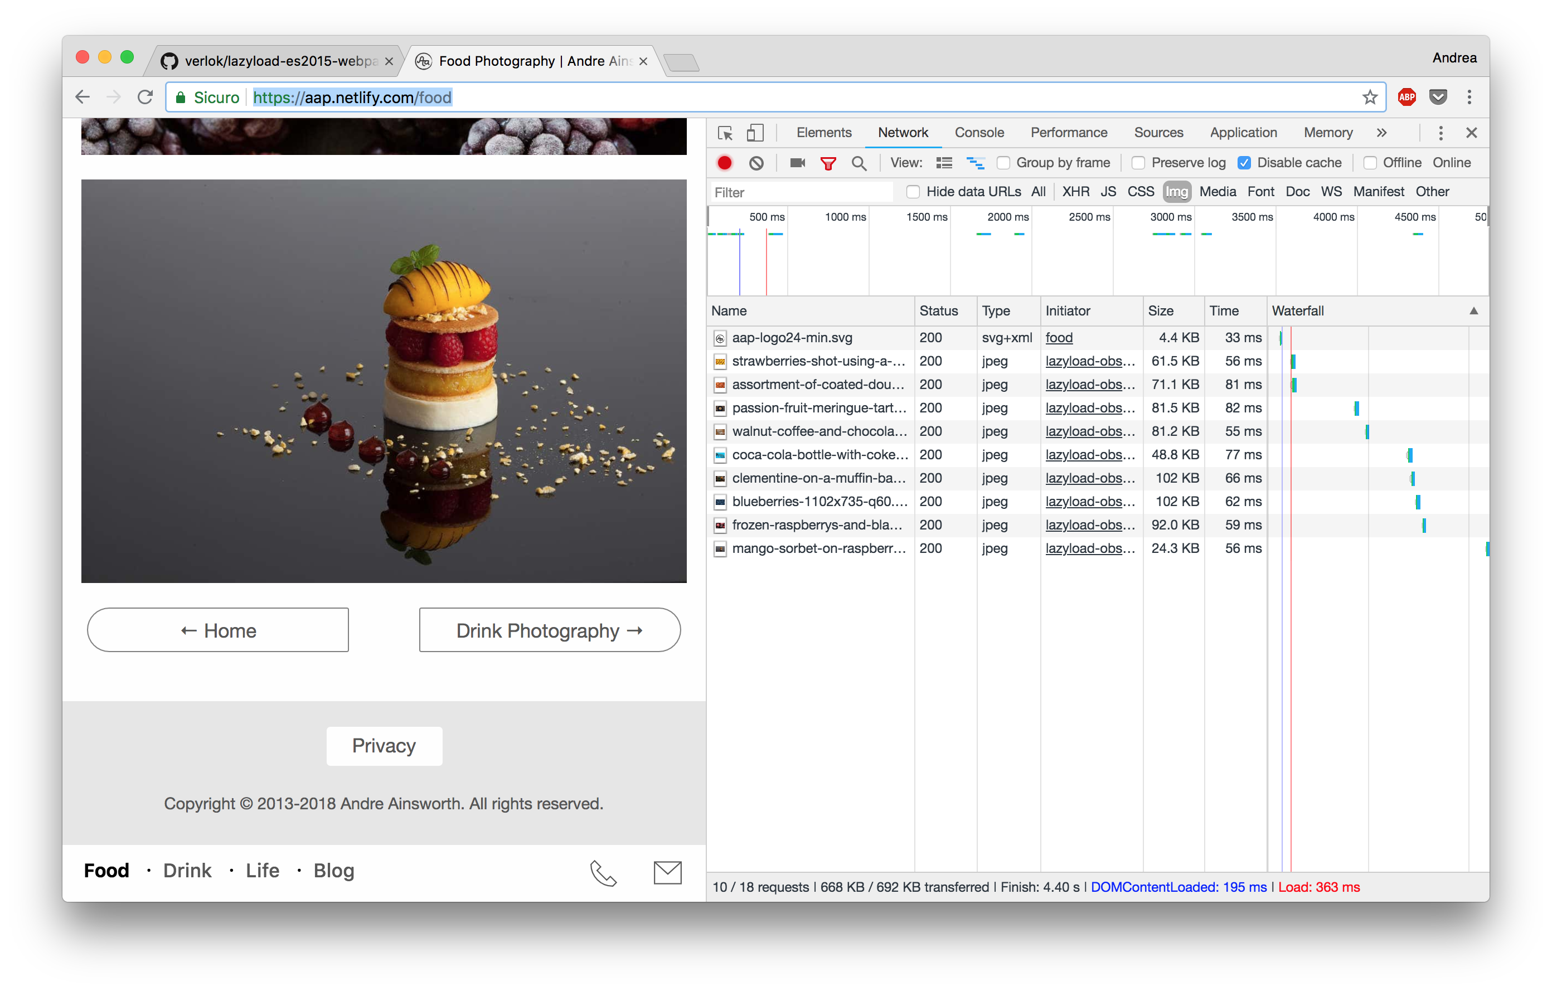Viewport: 1552px width, 991px height.
Task: Open the food initiator link
Action: coord(1059,337)
